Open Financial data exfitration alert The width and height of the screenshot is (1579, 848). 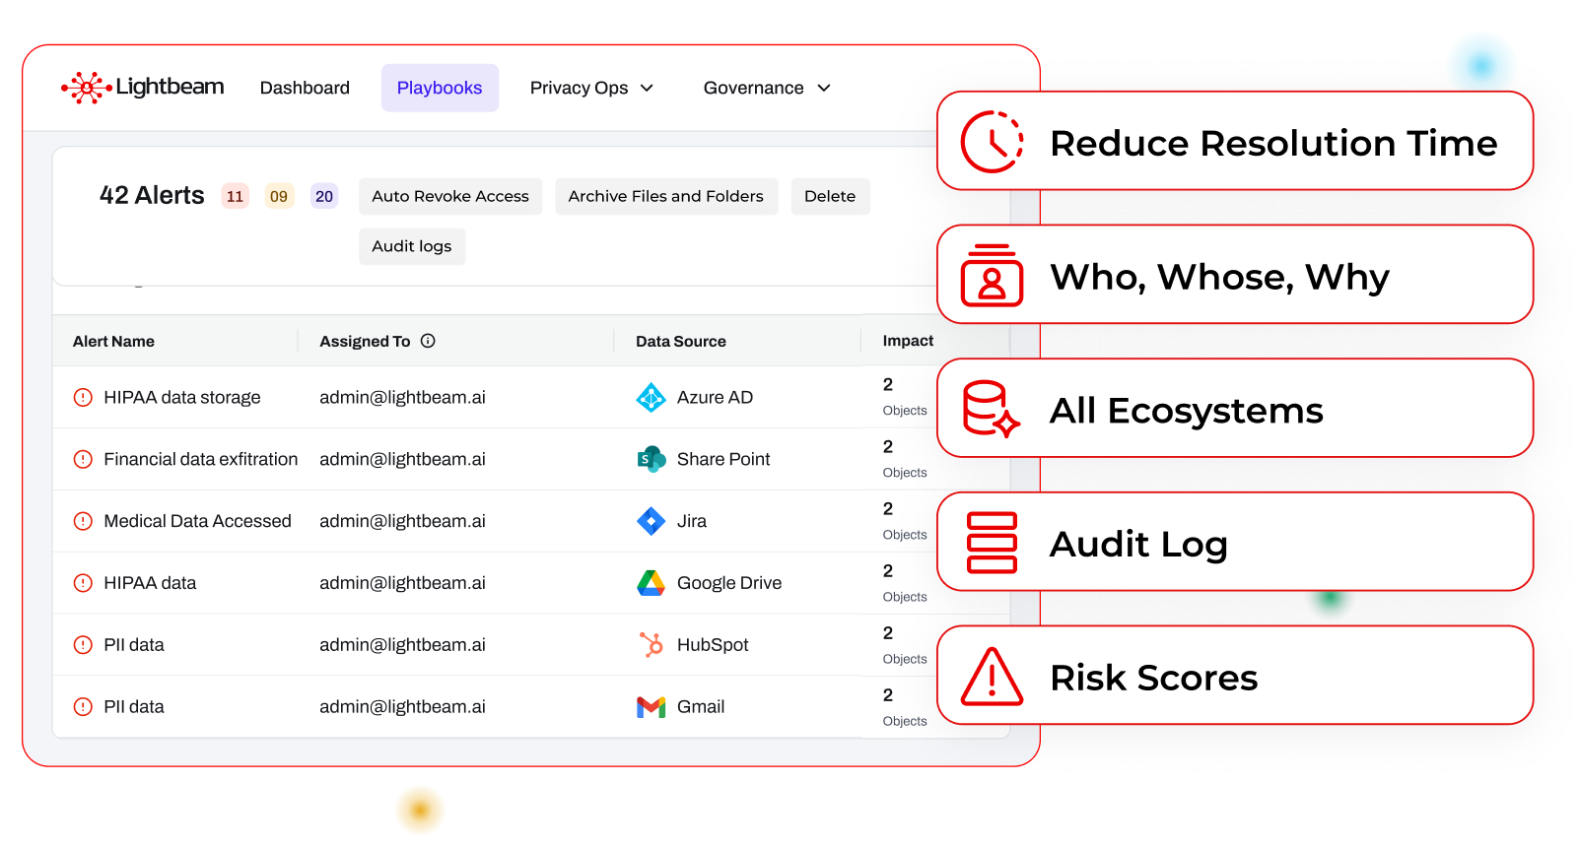pos(201,459)
